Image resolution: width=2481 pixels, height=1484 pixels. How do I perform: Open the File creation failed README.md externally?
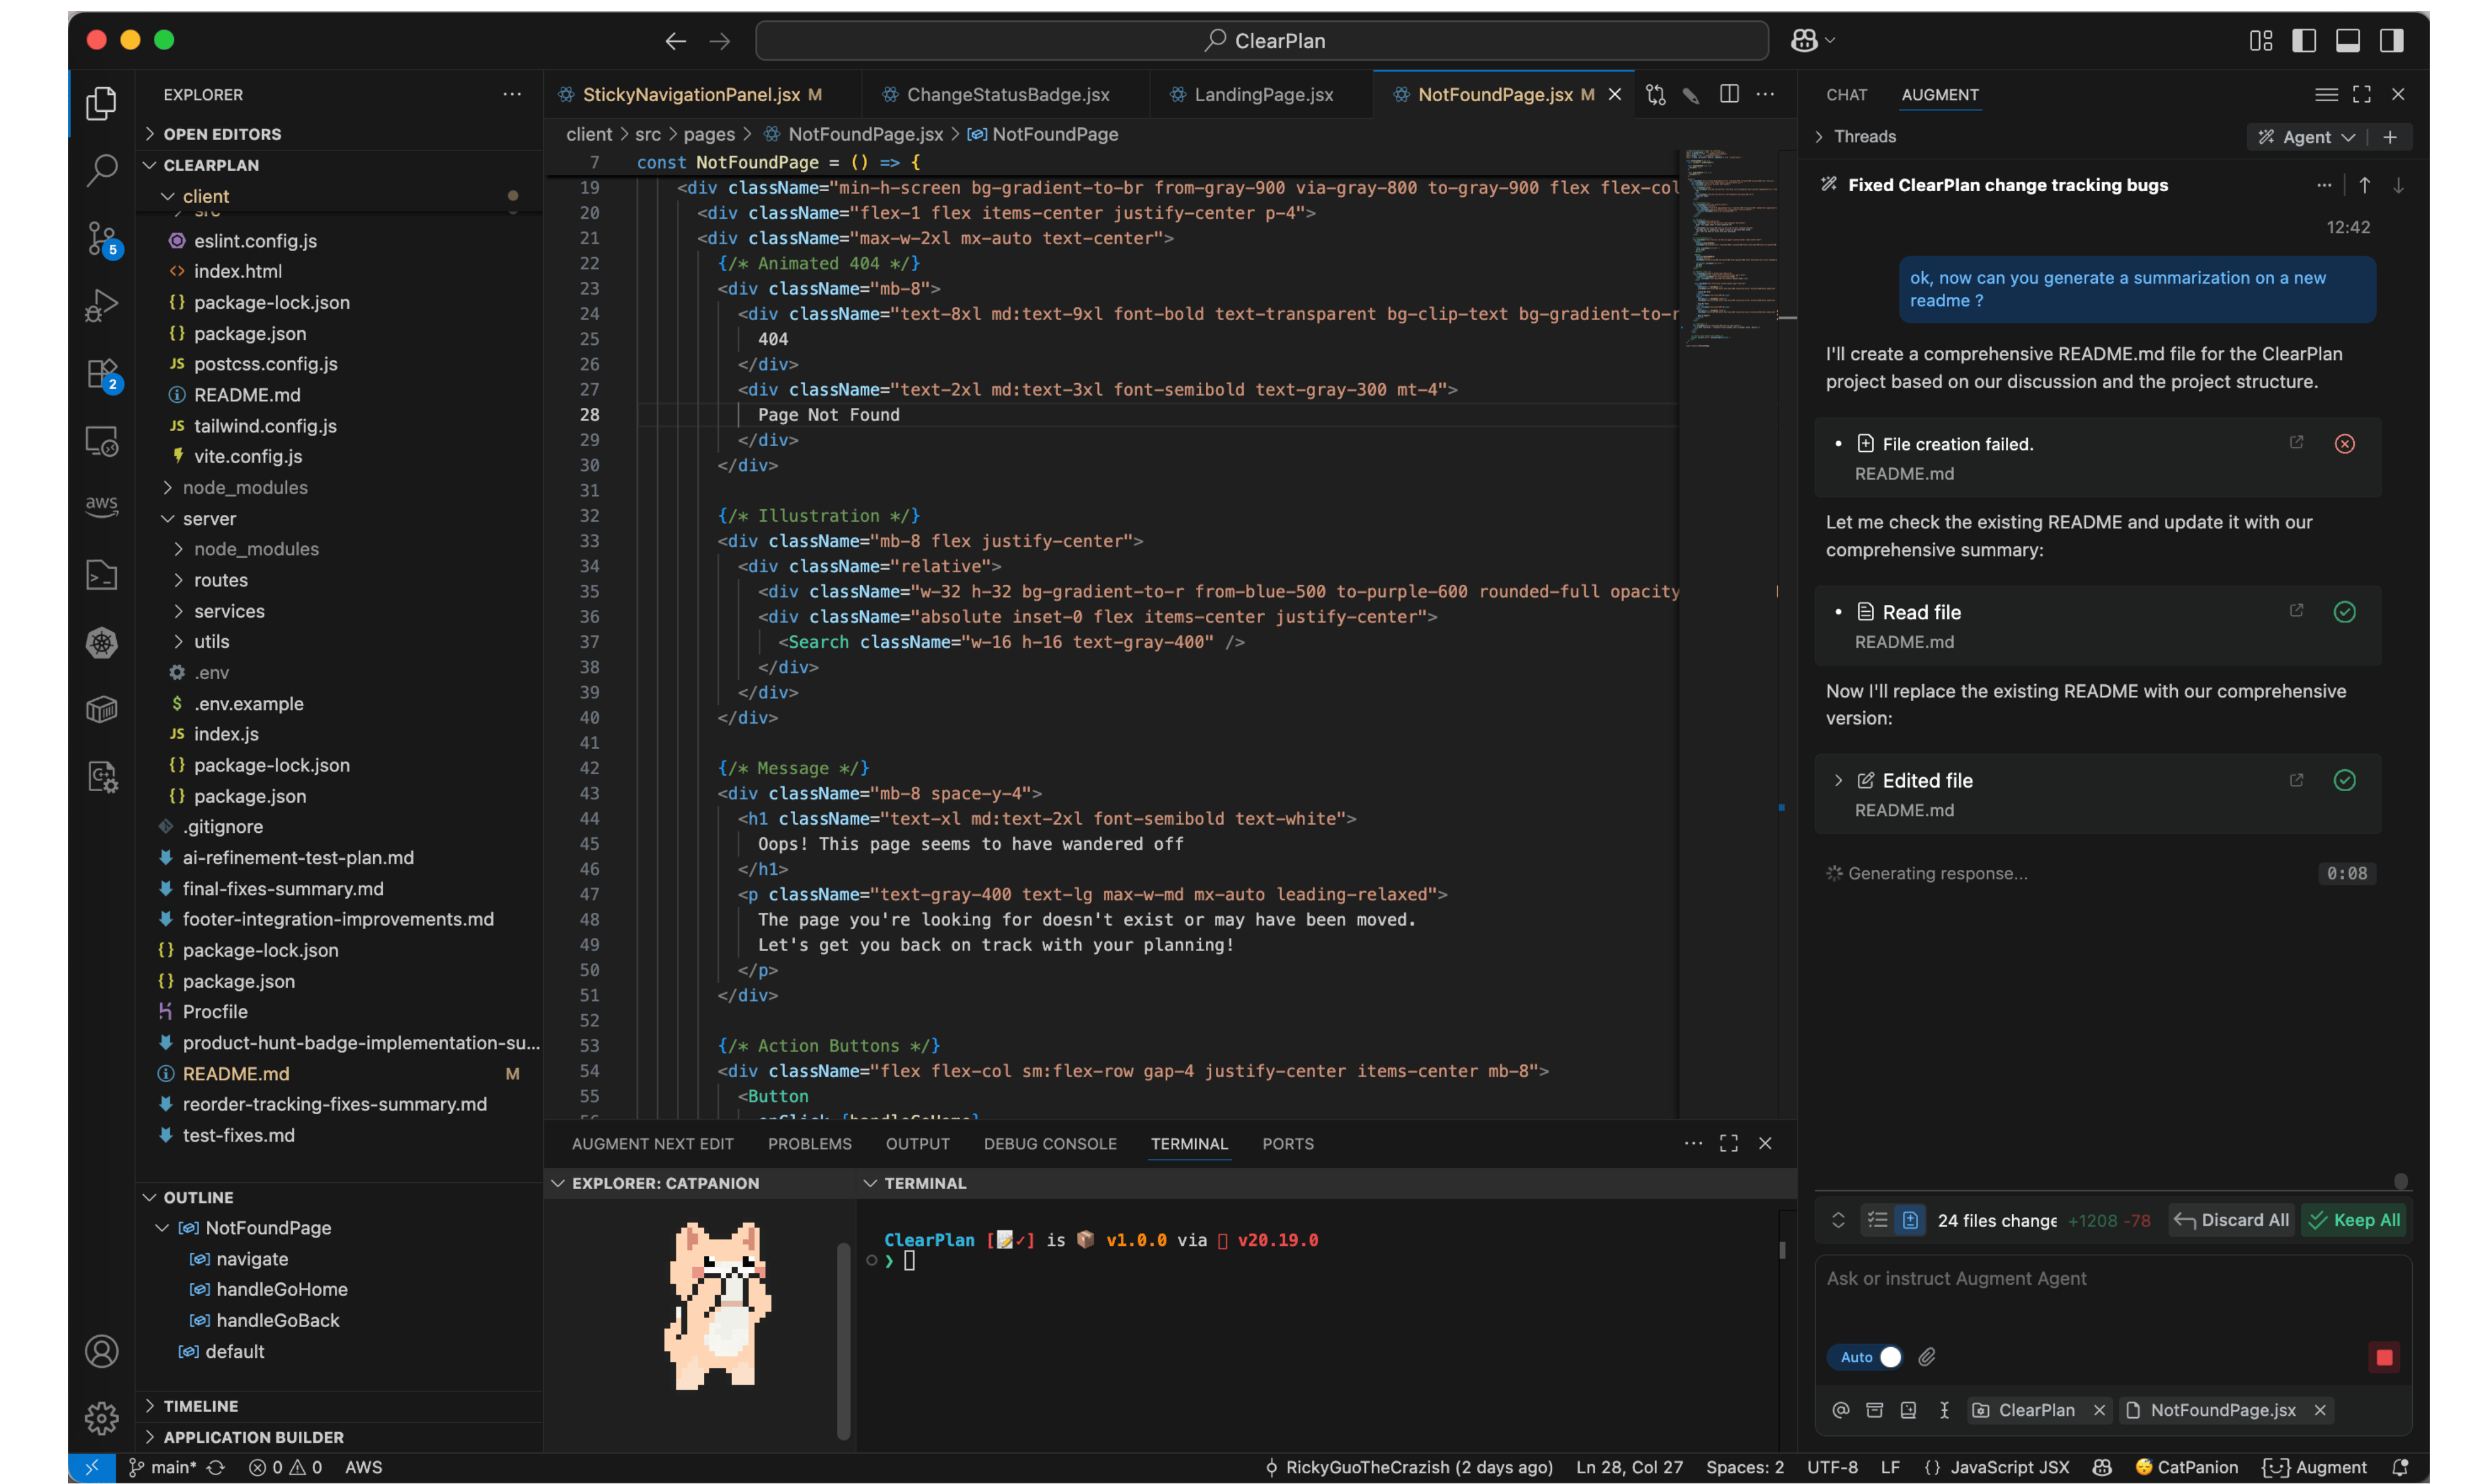click(2296, 442)
